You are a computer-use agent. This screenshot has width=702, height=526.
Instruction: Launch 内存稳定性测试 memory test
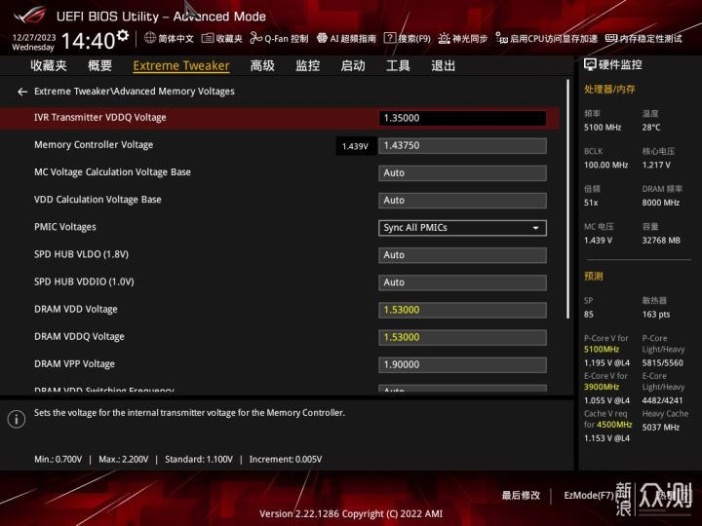point(643,38)
